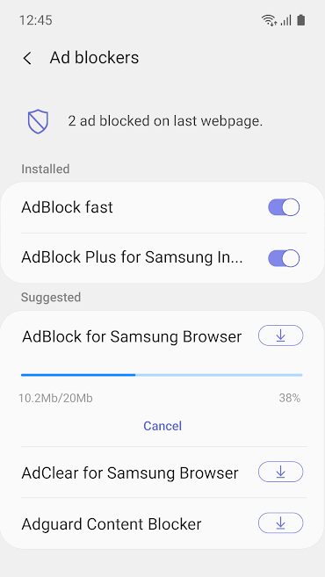Select the Adguard Content Blocker row
This screenshot has width=325, height=577.
(x=162, y=523)
